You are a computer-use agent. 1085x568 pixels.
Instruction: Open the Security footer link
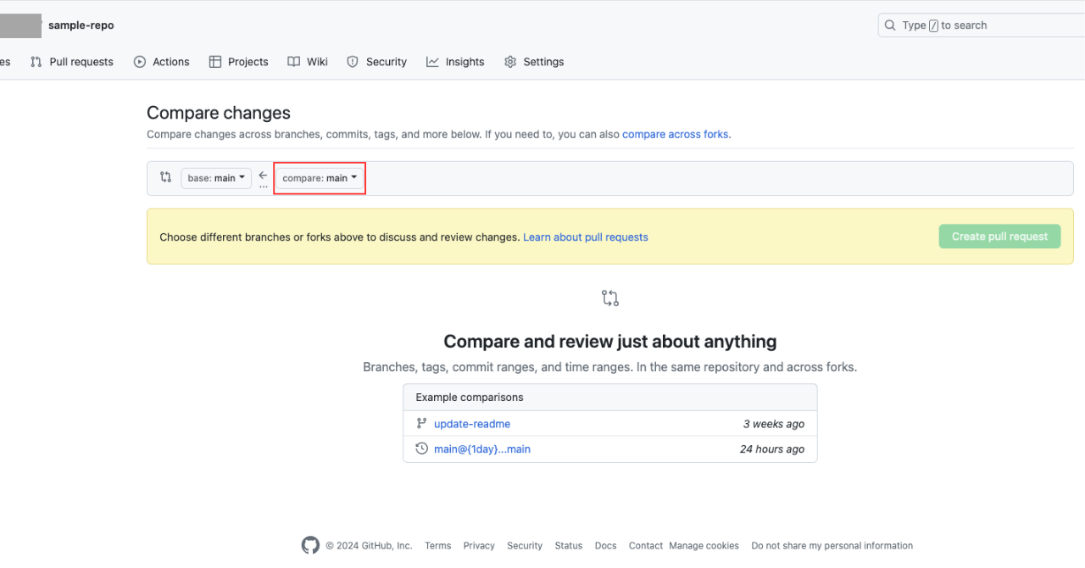pyautogui.click(x=525, y=546)
